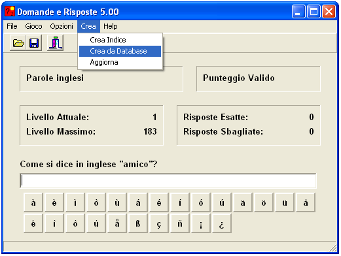Insert the á character

click(138, 202)
